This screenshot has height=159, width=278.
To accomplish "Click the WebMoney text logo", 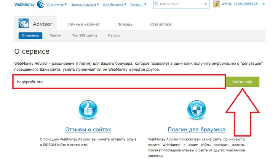I will 24,4.
